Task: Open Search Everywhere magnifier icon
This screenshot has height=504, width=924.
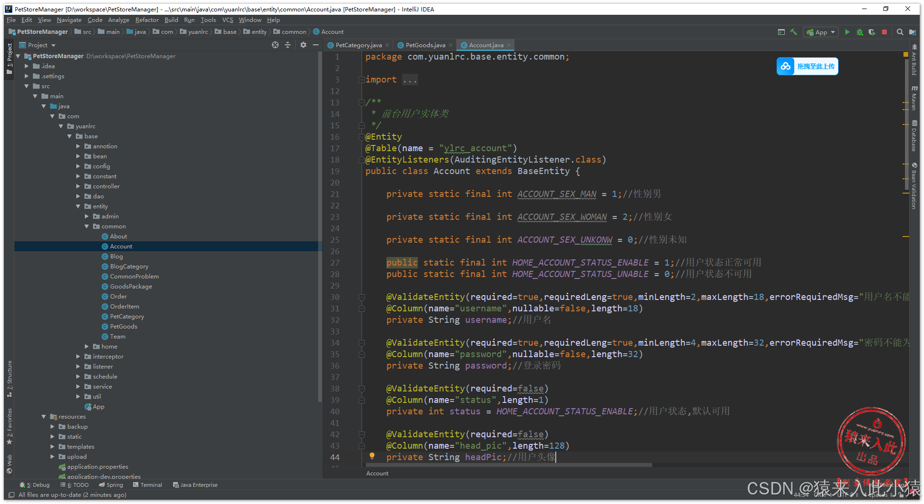Action: click(900, 32)
